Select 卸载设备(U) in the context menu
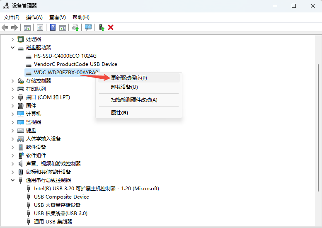This screenshot has width=322, height=228. pyautogui.click(x=124, y=87)
